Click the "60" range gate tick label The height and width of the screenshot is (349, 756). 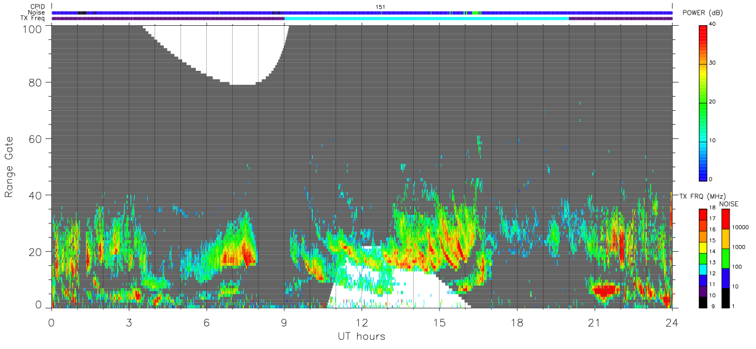pos(35,139)
